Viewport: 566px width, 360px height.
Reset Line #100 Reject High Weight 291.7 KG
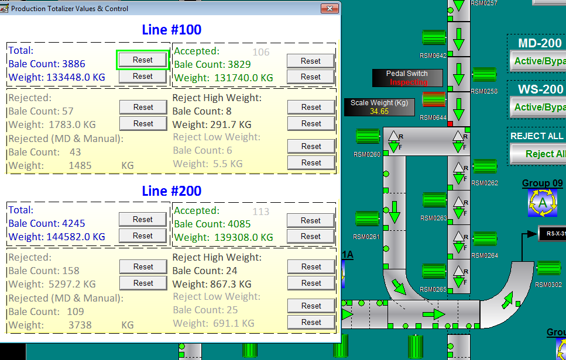click(311, 123)
